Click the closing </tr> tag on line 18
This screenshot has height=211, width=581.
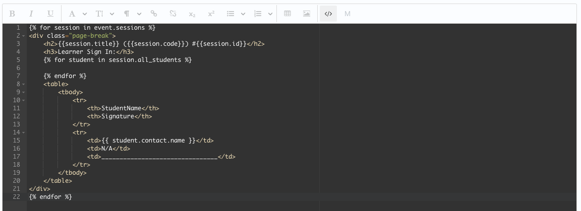[x=82, y=165]
